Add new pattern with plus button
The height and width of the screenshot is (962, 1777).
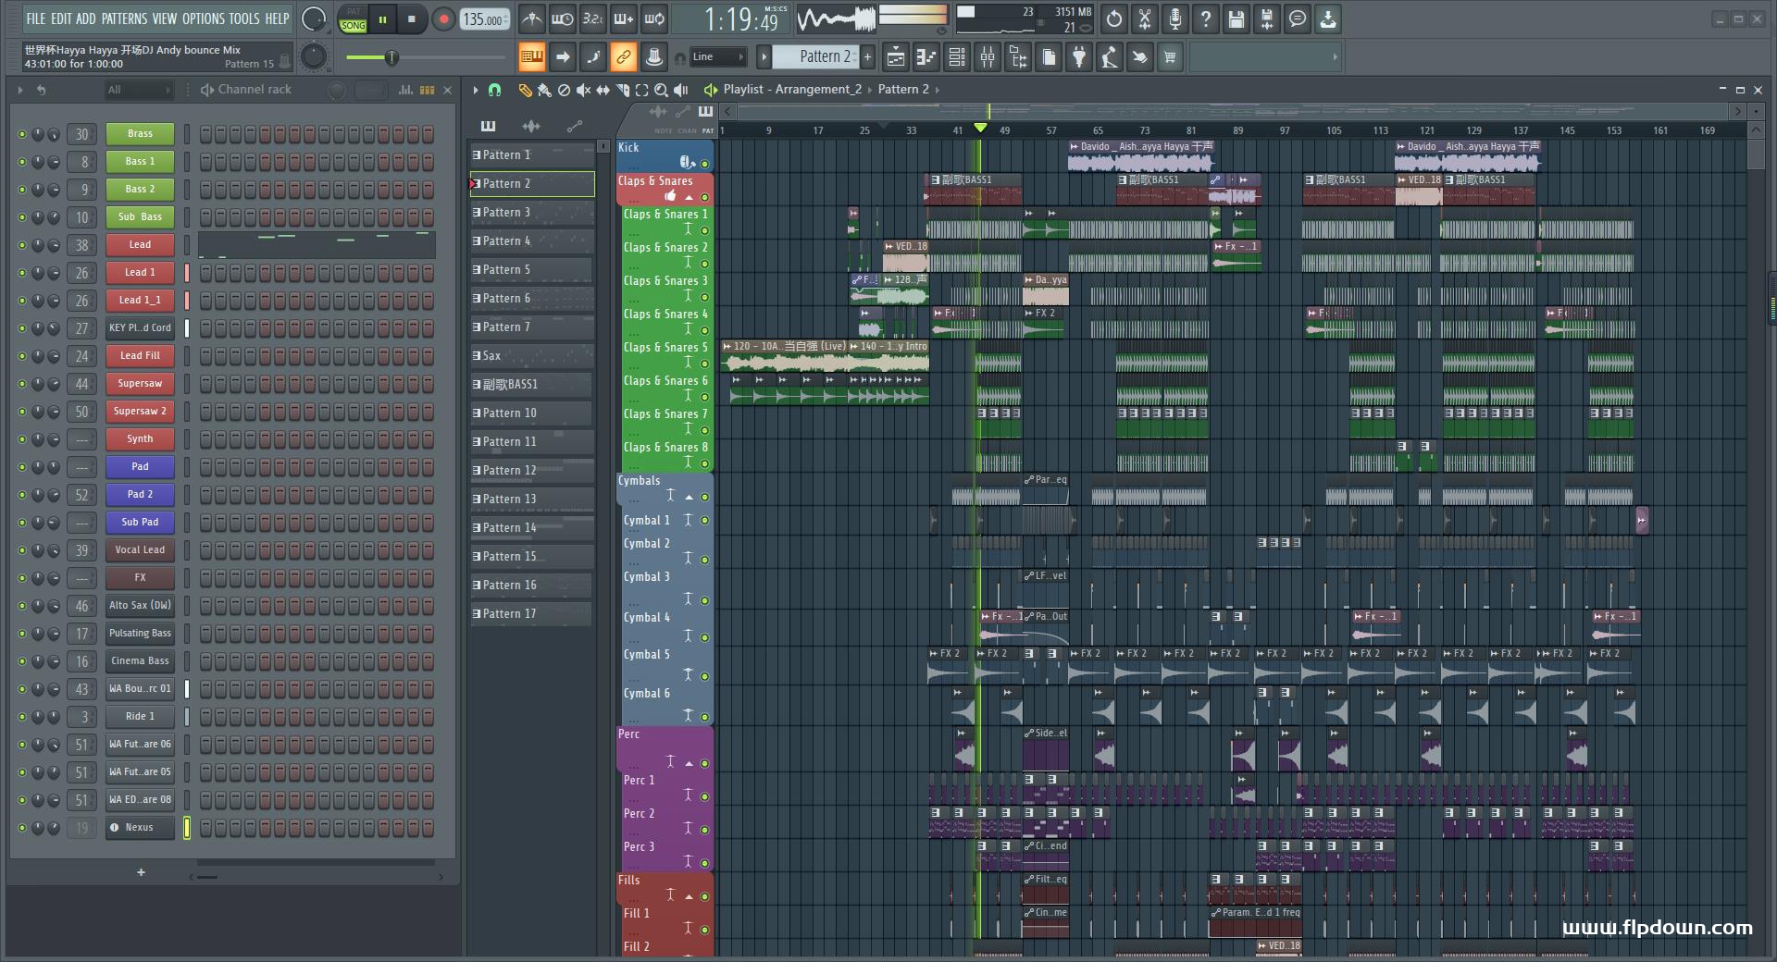[x=868, y=57]
